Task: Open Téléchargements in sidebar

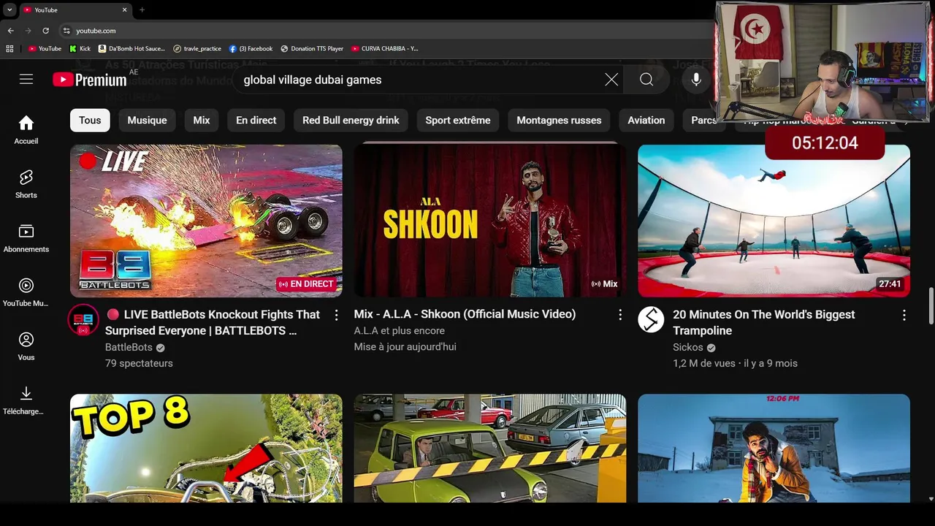Action: [26, 400]
